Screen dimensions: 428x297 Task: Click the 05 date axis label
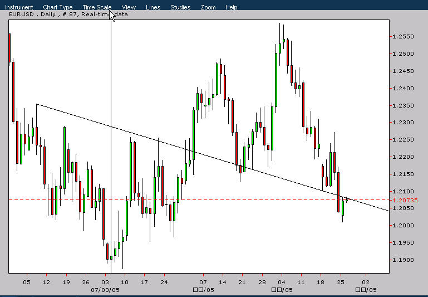coord(27,282)
